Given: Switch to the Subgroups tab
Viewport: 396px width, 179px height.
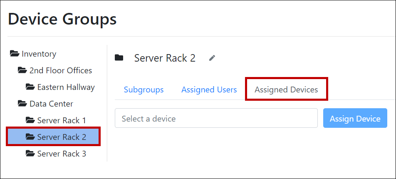Looking at the screenshot, I should coord(144,89).
